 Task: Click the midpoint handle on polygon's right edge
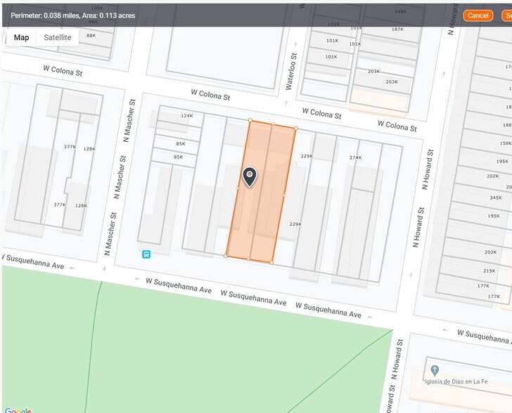[x=284, y=195]
